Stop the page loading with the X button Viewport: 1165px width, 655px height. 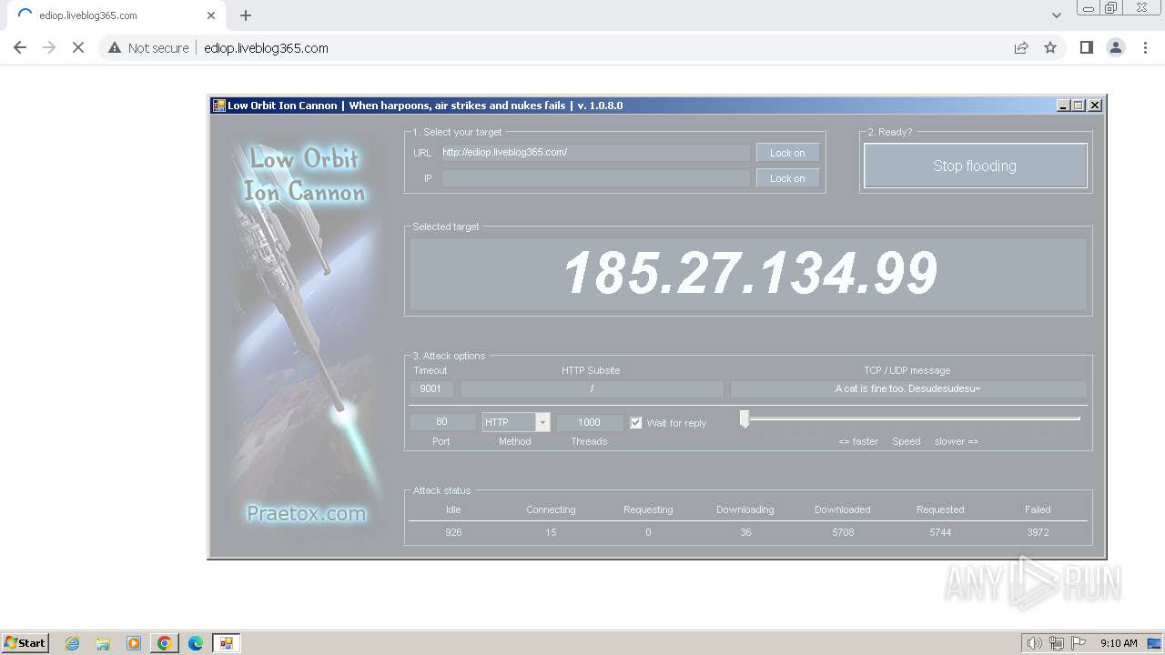78,48
